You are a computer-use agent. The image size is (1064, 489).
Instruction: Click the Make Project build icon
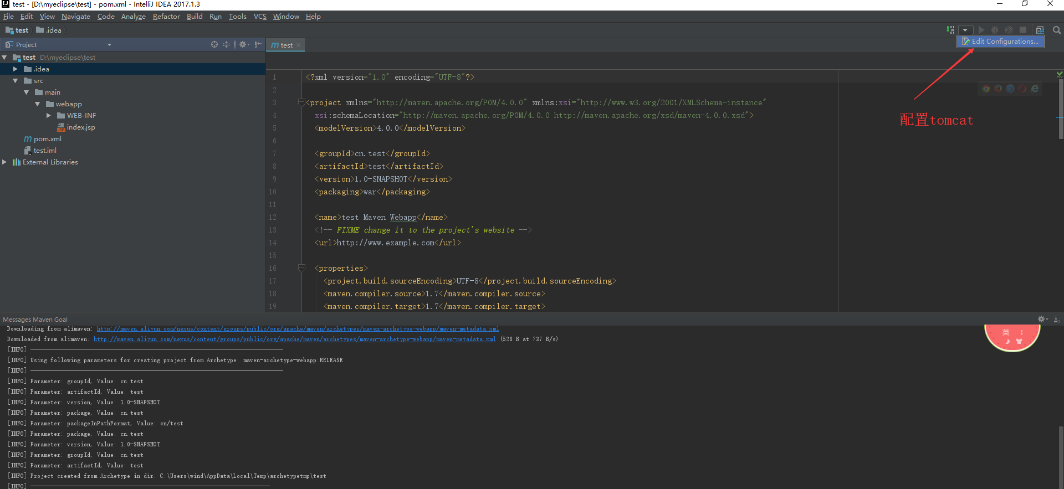click(x=950, y=30)
